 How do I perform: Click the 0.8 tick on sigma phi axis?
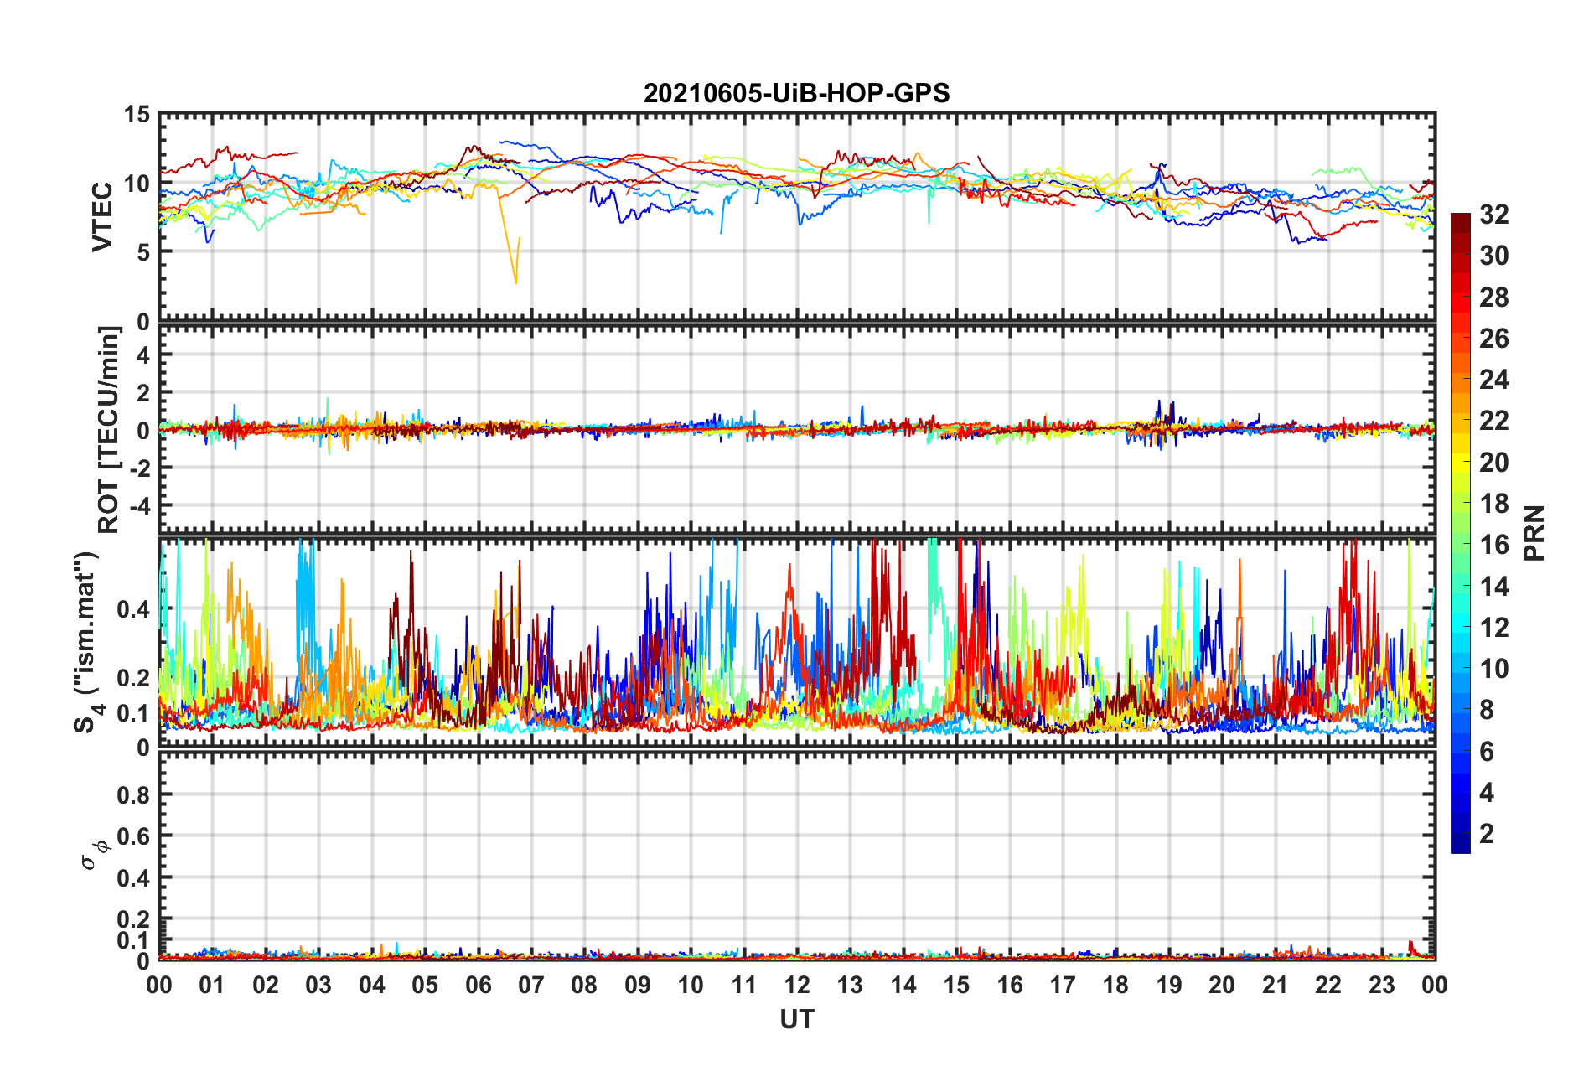(134, 794)
